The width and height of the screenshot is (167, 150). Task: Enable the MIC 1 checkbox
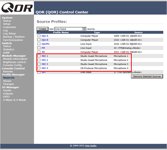click(39, 56)
